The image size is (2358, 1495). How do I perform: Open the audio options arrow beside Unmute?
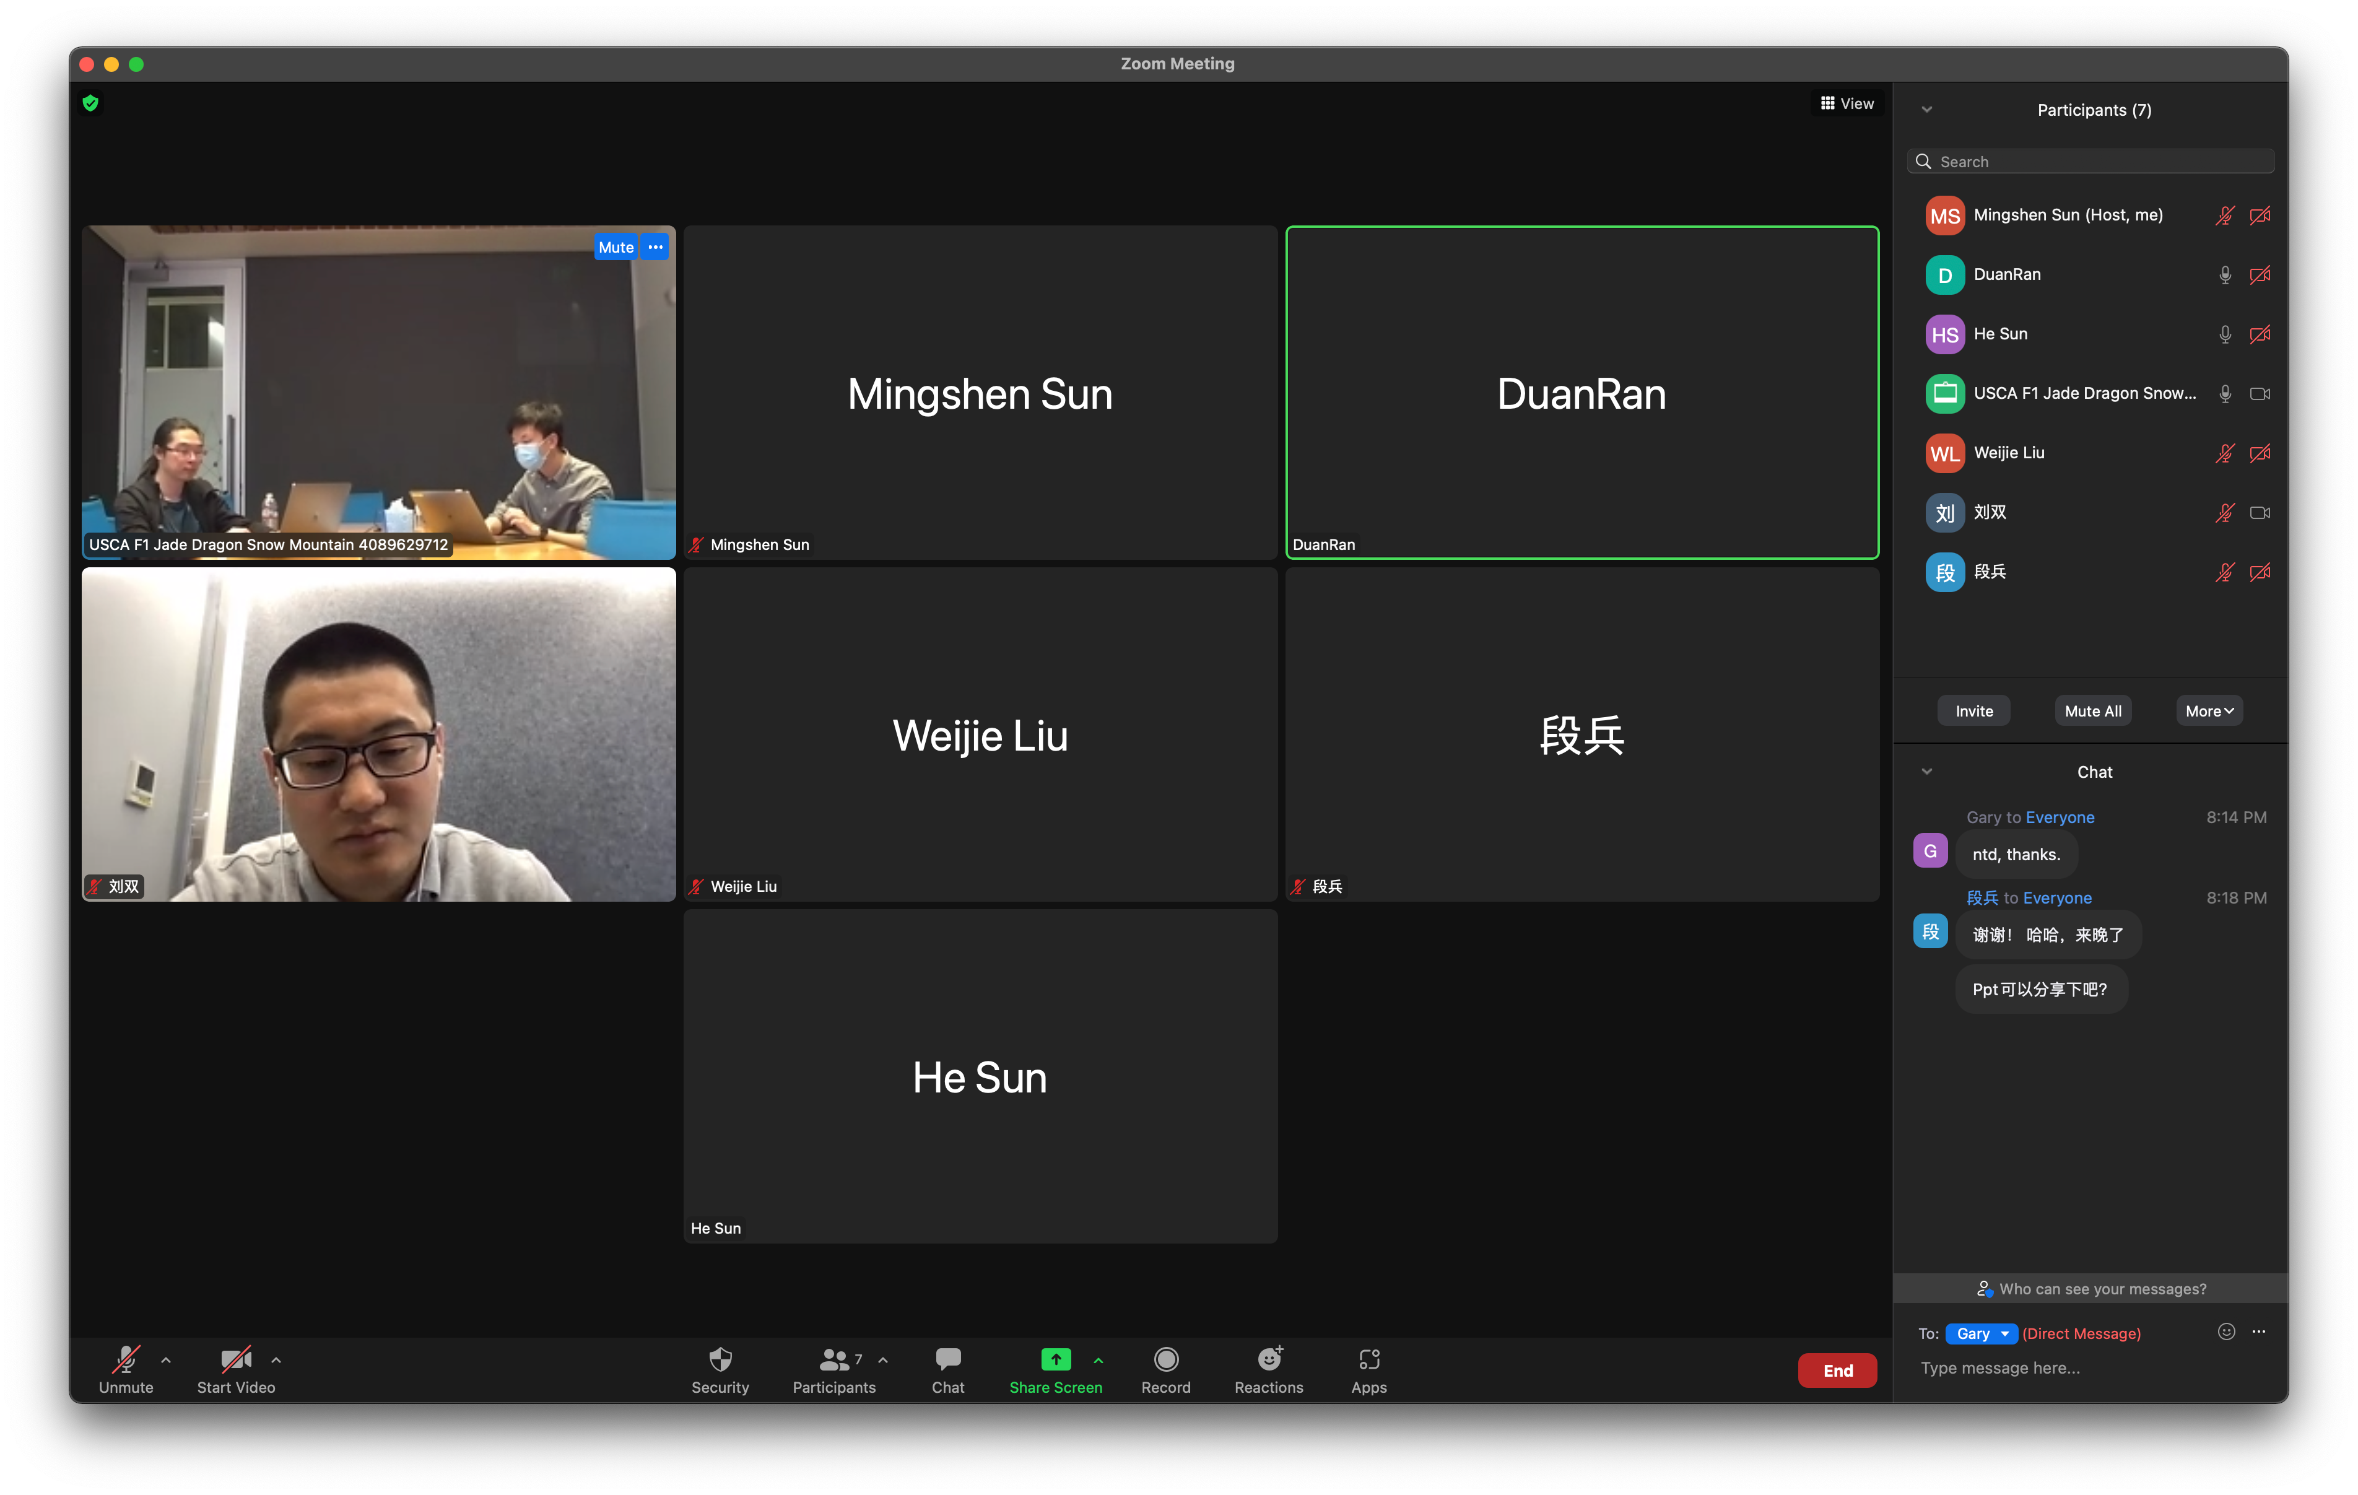point(165,1360)
